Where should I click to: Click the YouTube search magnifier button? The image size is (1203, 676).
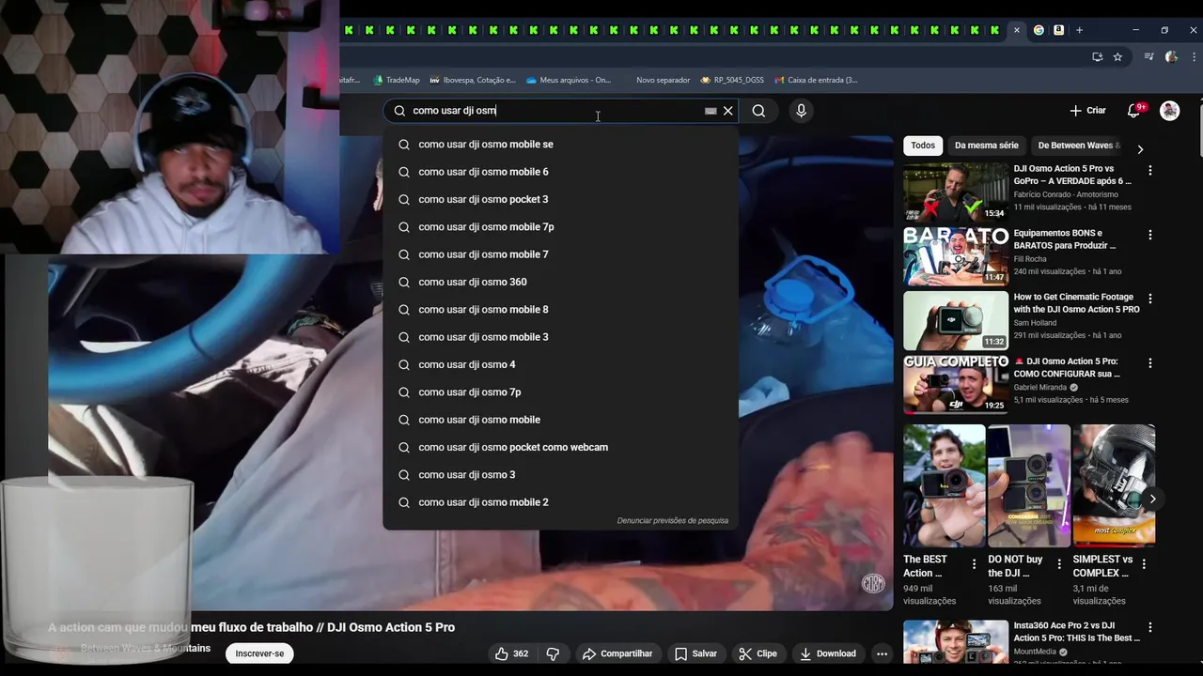[758, 111]
